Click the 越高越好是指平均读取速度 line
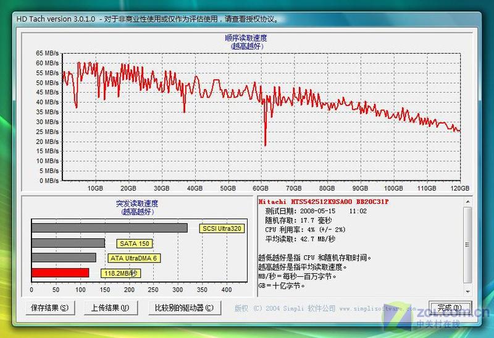Image resolution: width=494 pixels, height=338 pixels. 303,268
